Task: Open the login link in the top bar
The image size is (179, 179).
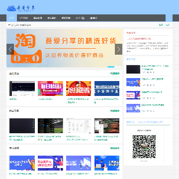Action: tap(161, 25)
